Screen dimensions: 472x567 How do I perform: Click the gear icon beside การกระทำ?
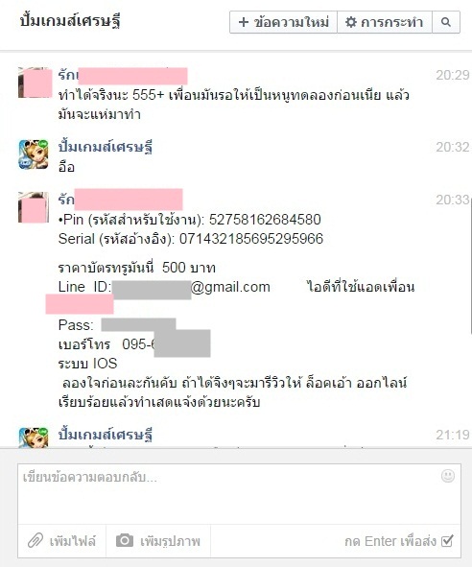click(x=351, y=22)
